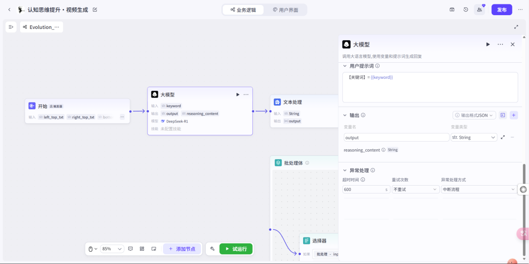Open the 不重试 retry count dropdown
Screen dimensions: 529x264
point(416,190)
